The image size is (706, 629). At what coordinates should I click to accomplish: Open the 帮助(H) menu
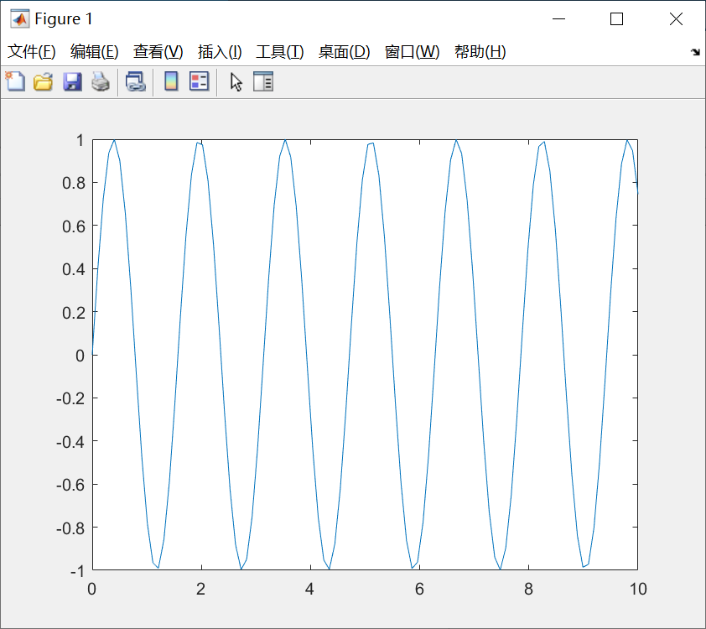(x=482, y=51)
